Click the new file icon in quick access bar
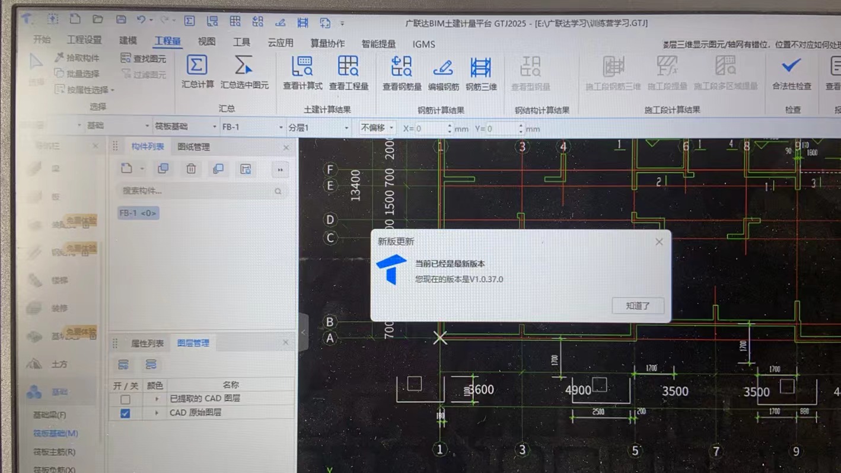 point(75,20)
